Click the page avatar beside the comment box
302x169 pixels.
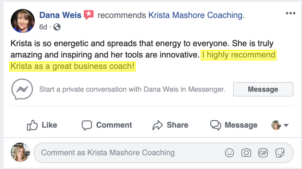pos(20,152)
